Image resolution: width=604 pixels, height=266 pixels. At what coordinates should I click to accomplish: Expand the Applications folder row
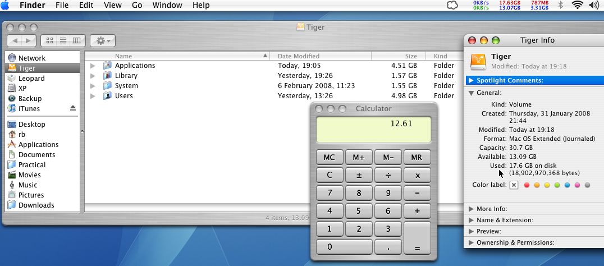[93, 66]
